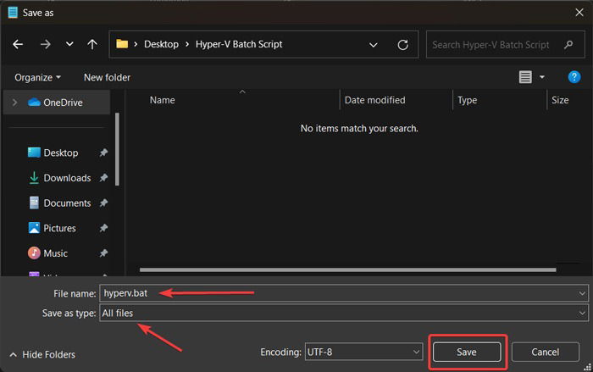Open the Encoding UTF-8 dropdown
593x372 pixels.
point(363,352)
